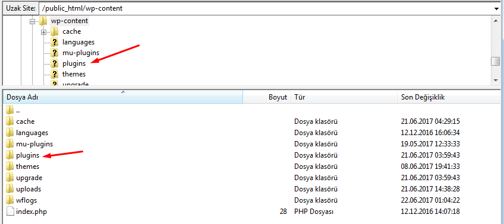Select plugins folder icon in file list
Screen dimensions: 504x224
[x=10, y=155]
